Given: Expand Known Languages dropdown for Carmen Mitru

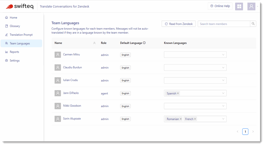Looking at the screenshot, I should point(223,55).
